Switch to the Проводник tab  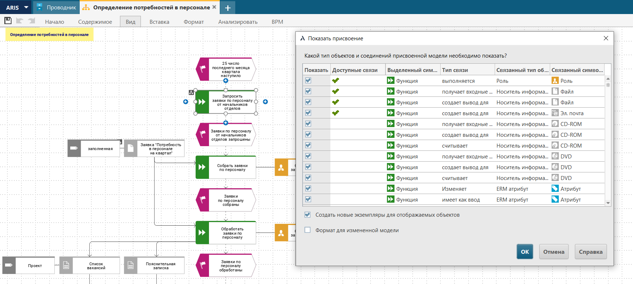[57, 7]
